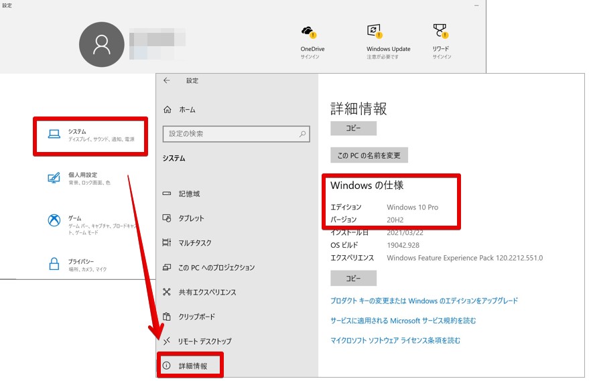Click the 詳細情報 info circle icon
Viewport: 589px width, 381px height.
coord(166,365)
